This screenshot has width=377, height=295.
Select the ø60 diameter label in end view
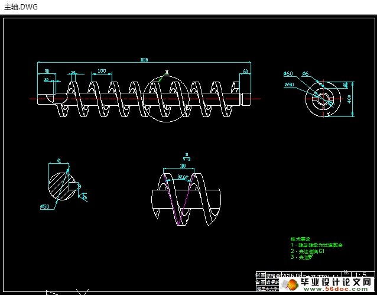click(288, 74)
